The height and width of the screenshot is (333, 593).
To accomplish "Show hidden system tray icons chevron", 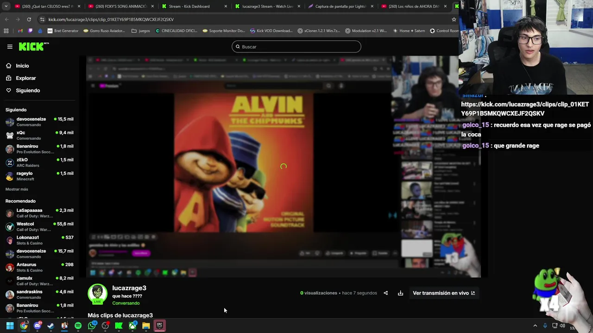I will 535,326.
